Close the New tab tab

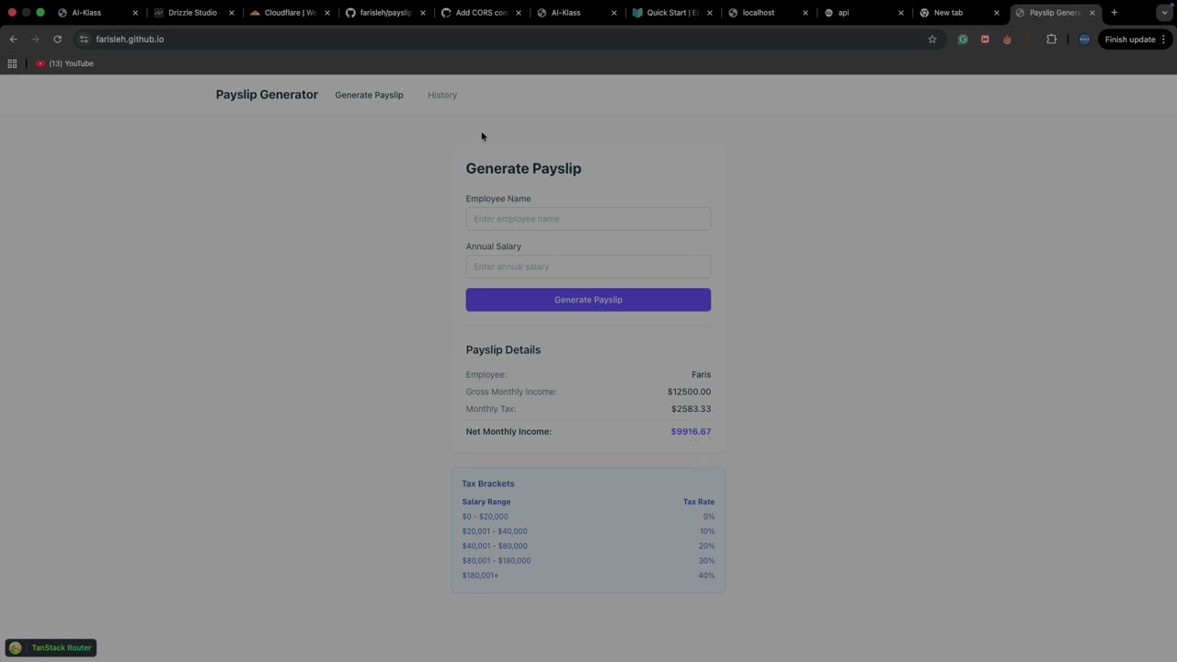coord(996,13)
